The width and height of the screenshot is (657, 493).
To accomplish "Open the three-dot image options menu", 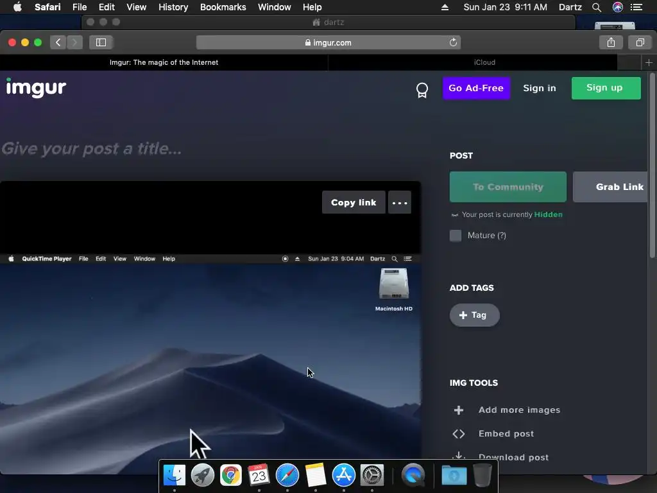I will click(399, 202).
